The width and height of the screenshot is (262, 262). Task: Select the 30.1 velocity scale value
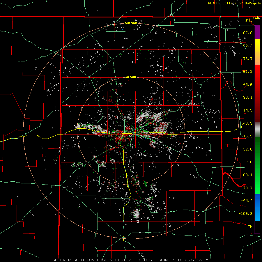pos(248,98)
